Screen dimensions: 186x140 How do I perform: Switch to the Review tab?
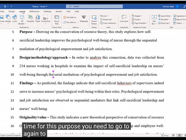(59, 11)
